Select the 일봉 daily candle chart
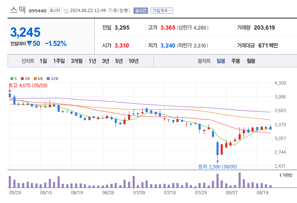 coord(221,61)
